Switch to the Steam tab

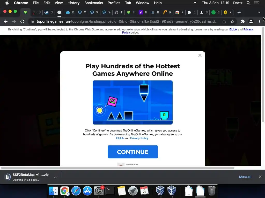tap(48, 12)
